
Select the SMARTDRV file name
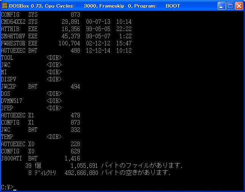tap(13, 36)
